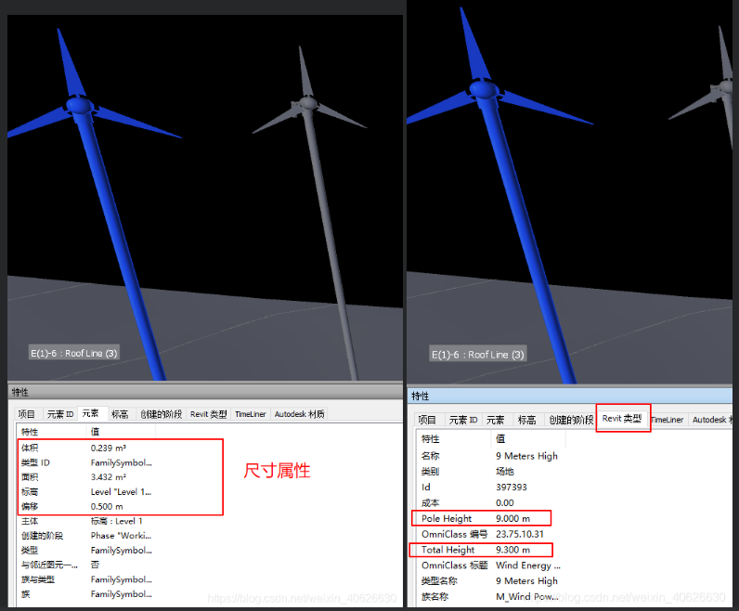Open 标高 tab in the left properties panel
Screen dimensions: 739x611
[x=120, y=414]
